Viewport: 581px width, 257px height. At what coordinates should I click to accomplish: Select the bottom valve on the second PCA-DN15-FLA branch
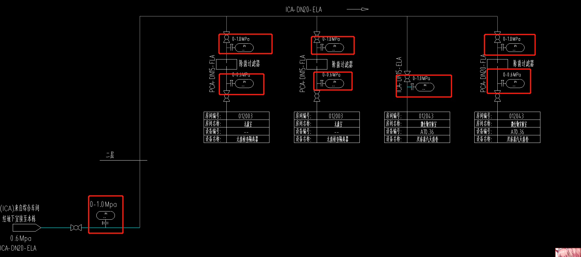click(x=317, y=96)
